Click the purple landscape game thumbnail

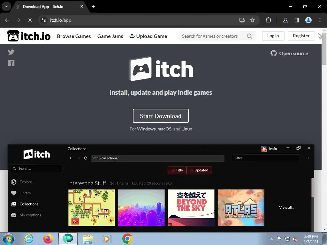pos(141,208)
